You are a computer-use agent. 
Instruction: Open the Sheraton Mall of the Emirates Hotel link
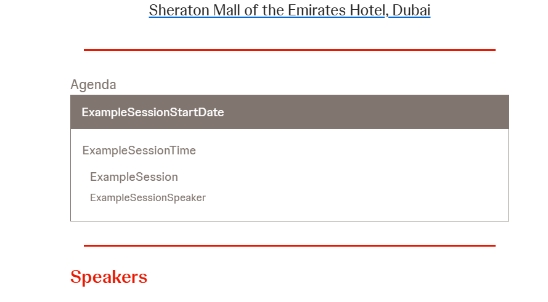[289, 10]
